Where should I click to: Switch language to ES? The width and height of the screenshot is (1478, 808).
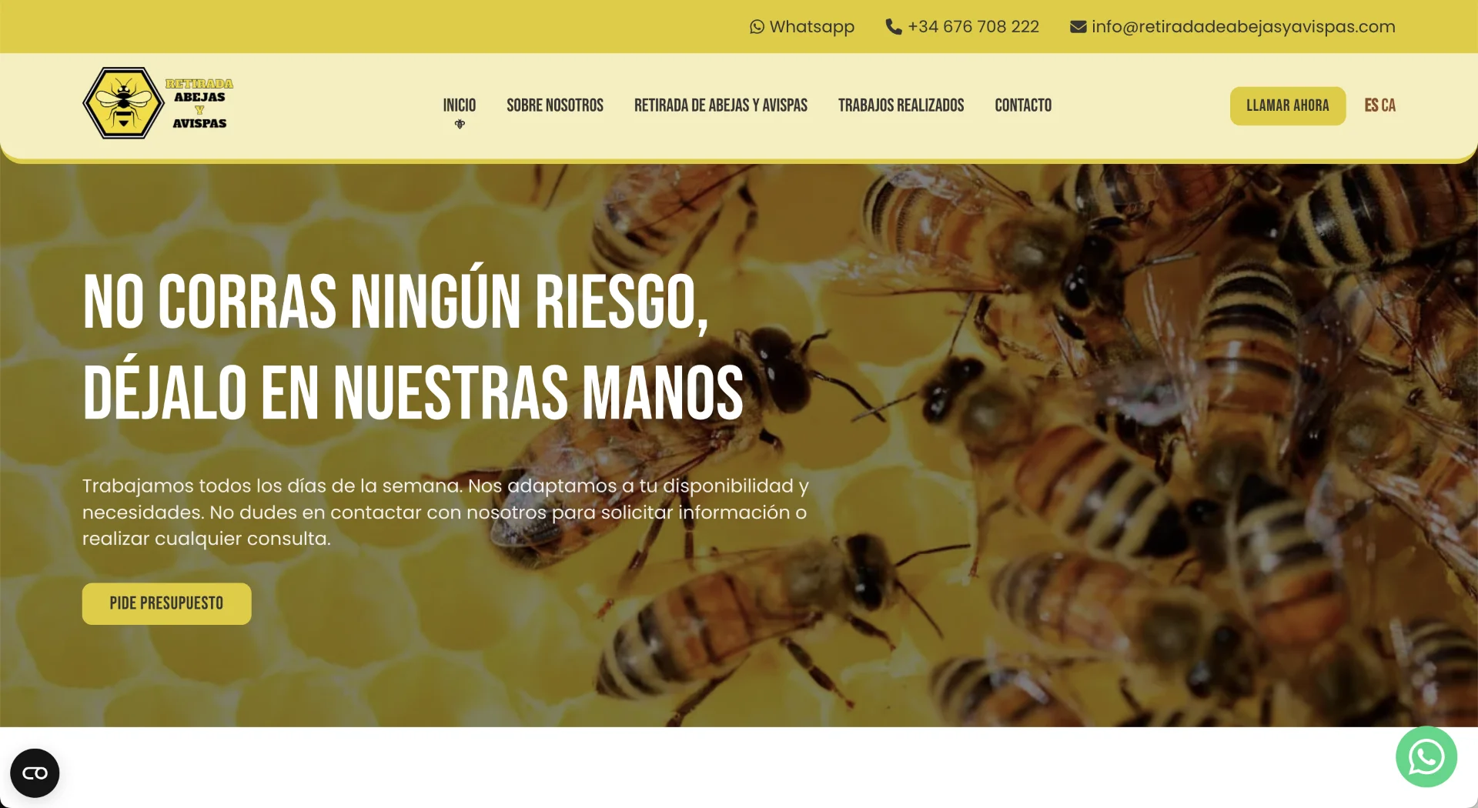1371,105
